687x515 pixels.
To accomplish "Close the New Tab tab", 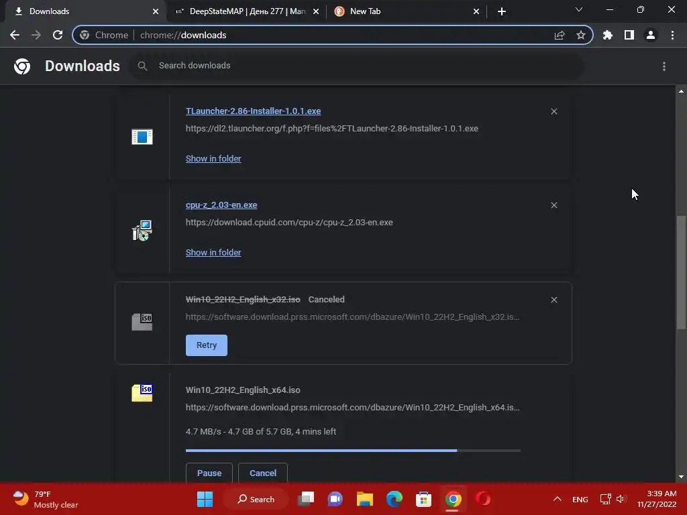I will pyautogui.click(x=476, y=11).
